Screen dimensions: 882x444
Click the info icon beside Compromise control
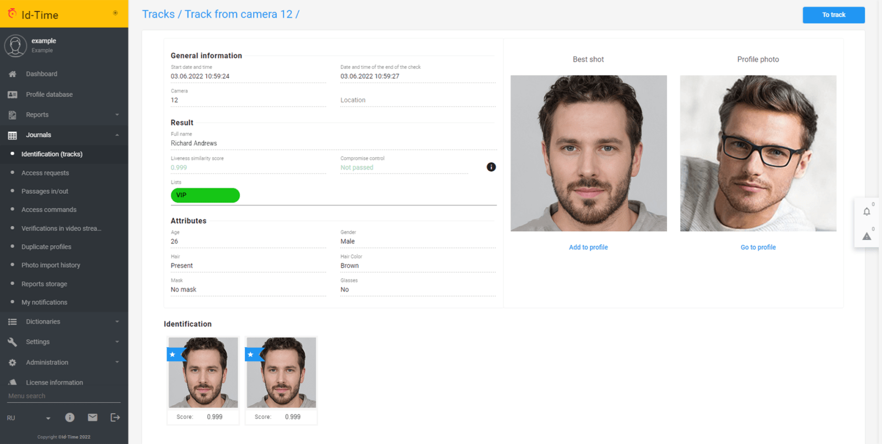pyautogui.click(x=491, y=167)
